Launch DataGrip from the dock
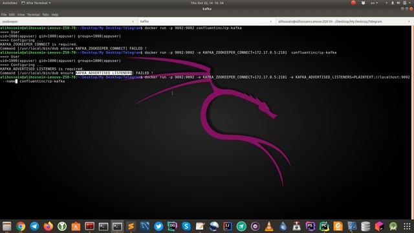The height and width of the screenshot is (233, 414). 172,227
